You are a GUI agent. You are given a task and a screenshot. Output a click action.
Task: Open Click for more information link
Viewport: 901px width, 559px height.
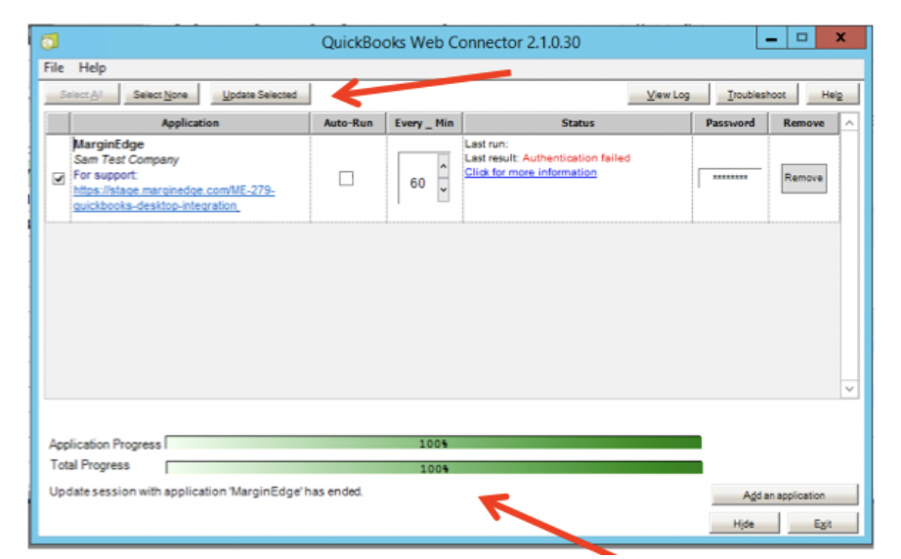tap(531, 172)
